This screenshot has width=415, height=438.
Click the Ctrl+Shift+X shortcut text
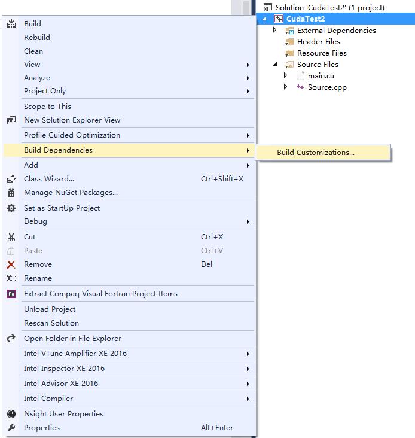click(222, 179)
